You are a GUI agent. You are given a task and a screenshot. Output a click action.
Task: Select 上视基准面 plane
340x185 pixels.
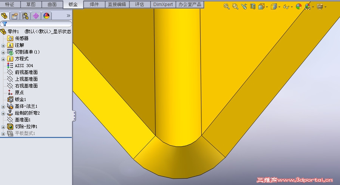click(26, 79)
